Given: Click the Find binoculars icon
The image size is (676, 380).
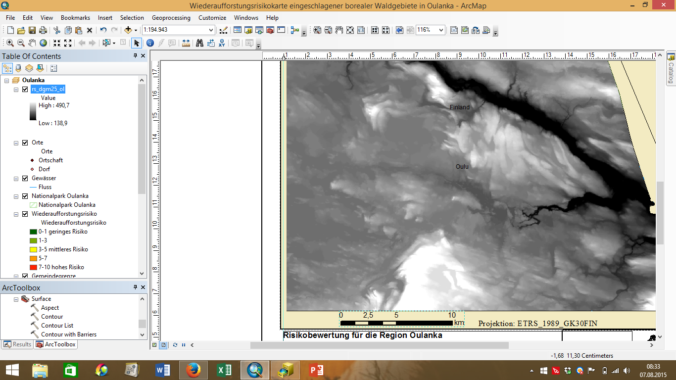Looking at the screenshot, I should pyautogui.click(x=199, y=43).
